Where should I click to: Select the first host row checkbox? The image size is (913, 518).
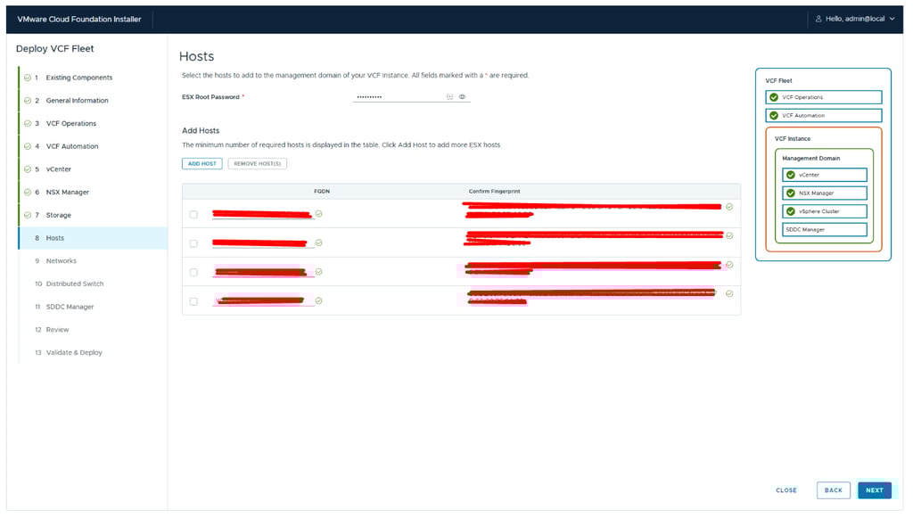[193, 215]
